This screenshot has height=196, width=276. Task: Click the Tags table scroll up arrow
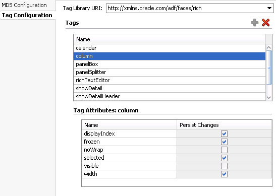pyautogui.click(x=268, y=47)
